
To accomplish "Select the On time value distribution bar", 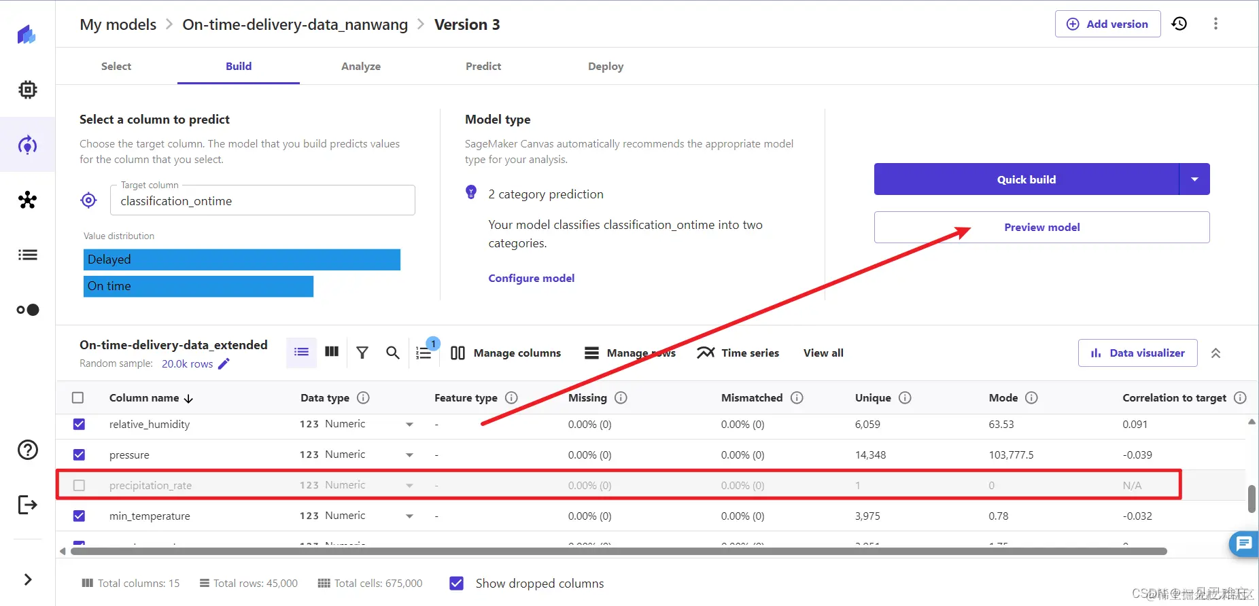I will [198, 286].
